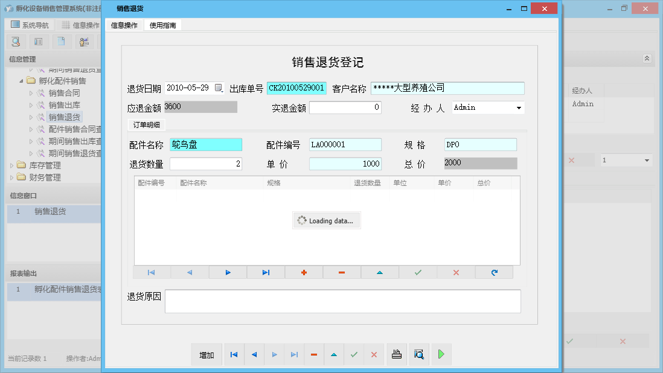This screenshot has width=663, height=373.
Task: Click the print icon at the bottom toolbar
Action: [397, 354]
